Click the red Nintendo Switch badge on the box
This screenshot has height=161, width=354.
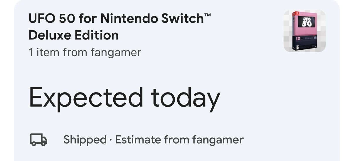[294, 13]
